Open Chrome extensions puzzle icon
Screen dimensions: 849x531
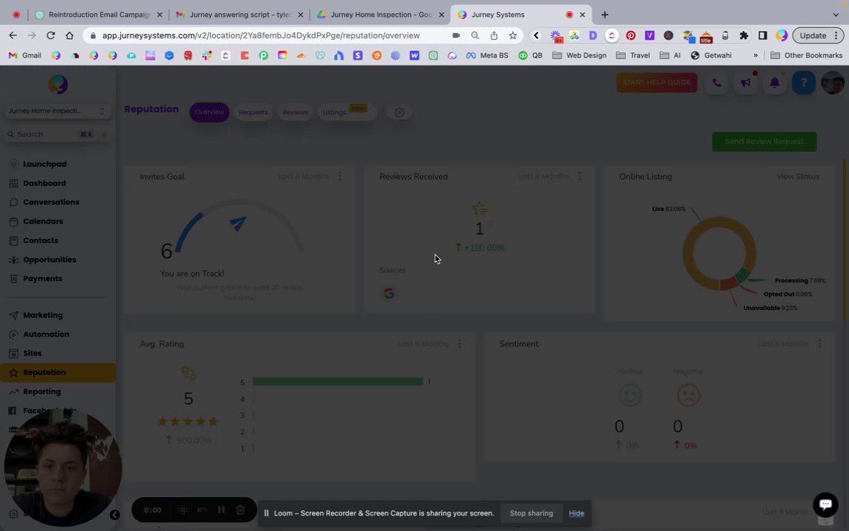tap(744, 35)
